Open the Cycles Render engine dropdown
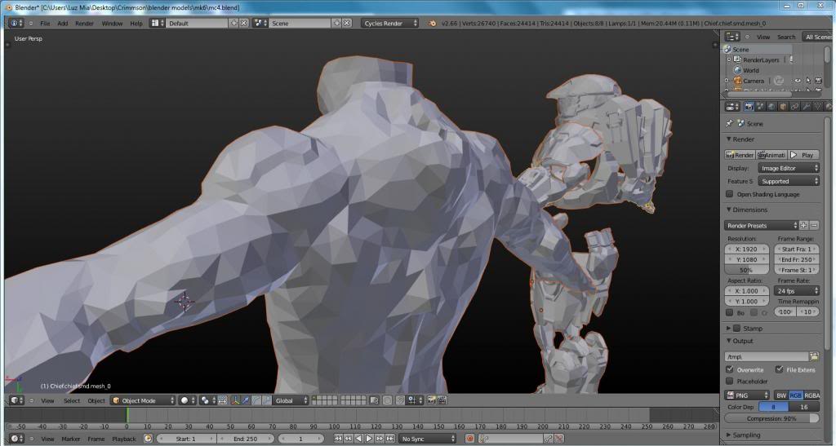The width and height of the screenshot is (836, 446). tap(389, 23)
